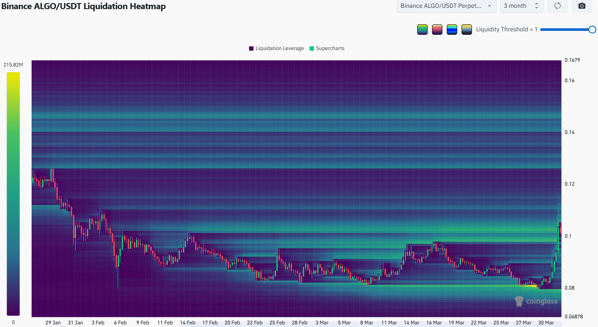Click the 0.14 price axis label

pyautogui.click(x=569, y=132)
